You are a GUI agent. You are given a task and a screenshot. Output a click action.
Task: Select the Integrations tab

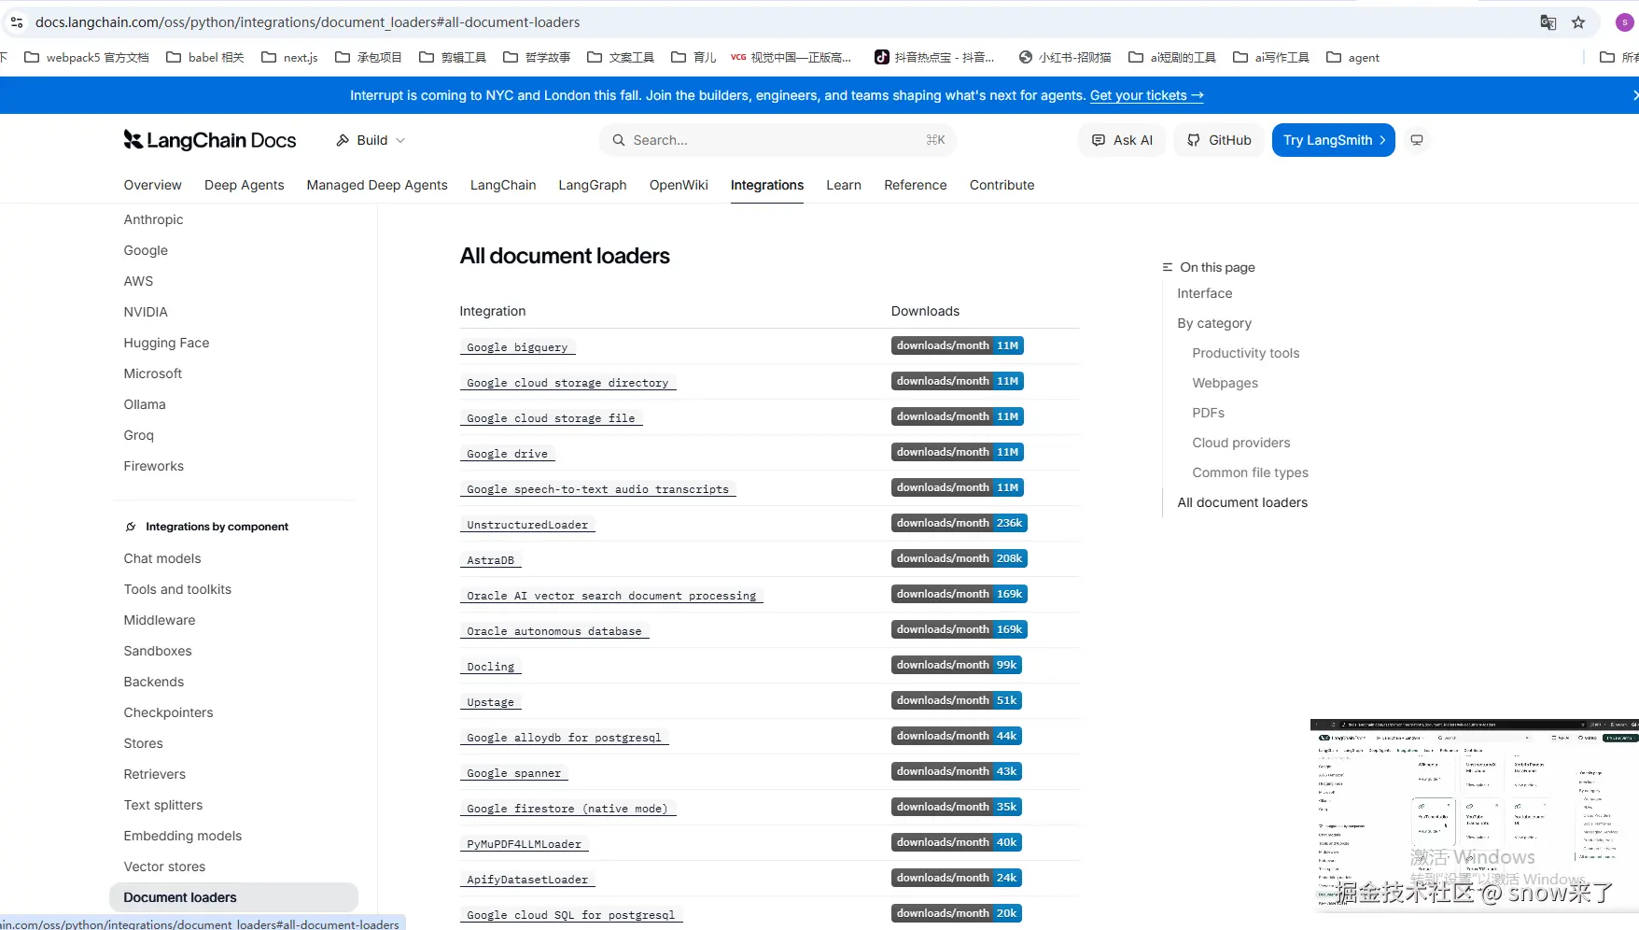click(767, 185)
